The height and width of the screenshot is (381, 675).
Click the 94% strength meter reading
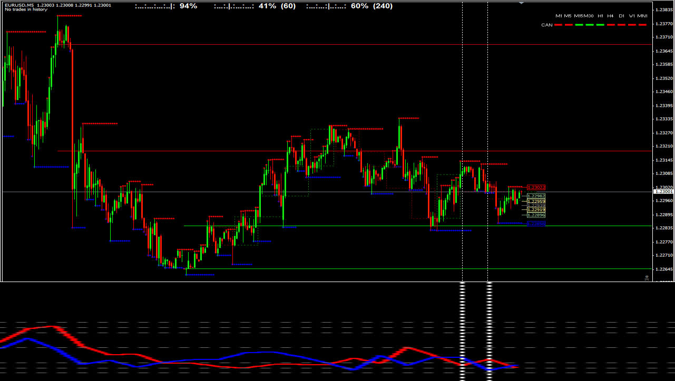click(x=188, y=6)
